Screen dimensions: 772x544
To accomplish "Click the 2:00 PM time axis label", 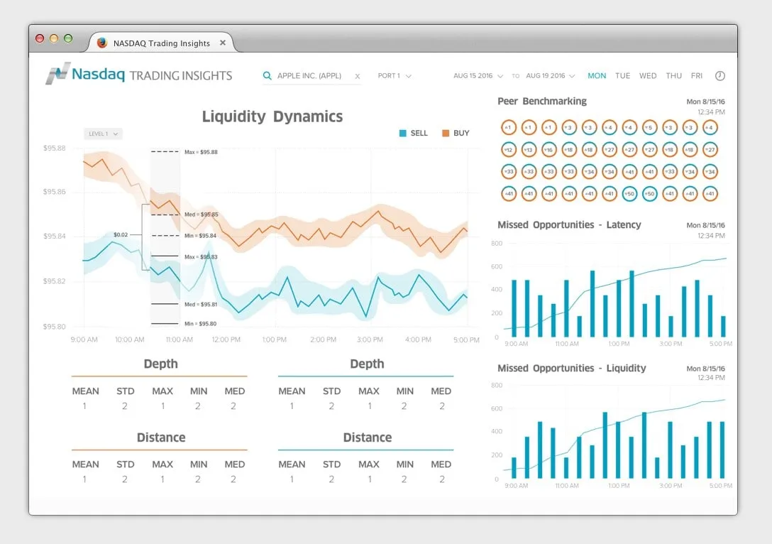I will coord(323,339).
